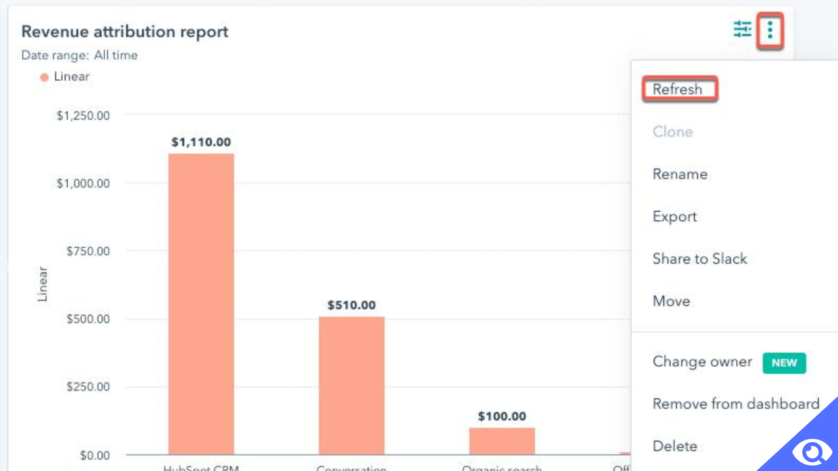Click the $750.00 axis label
This screenshot has height=471, width=838.
pos(88,251)
